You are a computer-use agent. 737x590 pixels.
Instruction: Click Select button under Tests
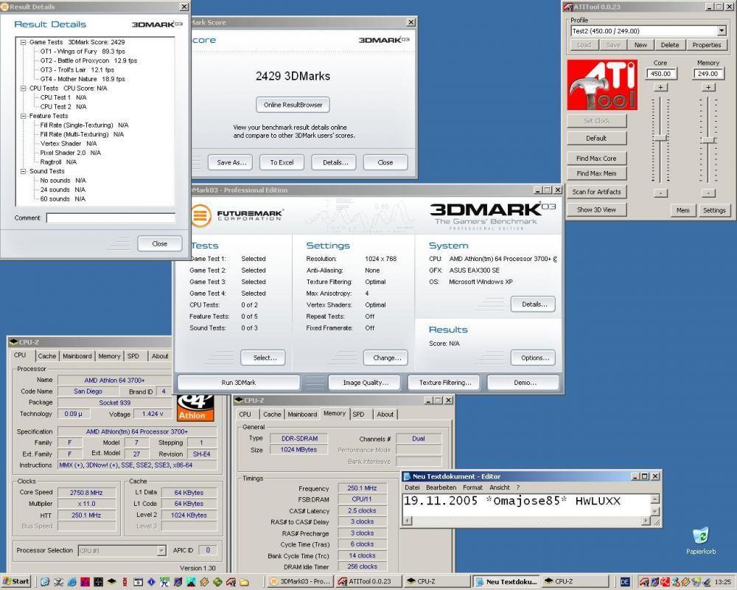pyautogui.click(x=265, y=358)
